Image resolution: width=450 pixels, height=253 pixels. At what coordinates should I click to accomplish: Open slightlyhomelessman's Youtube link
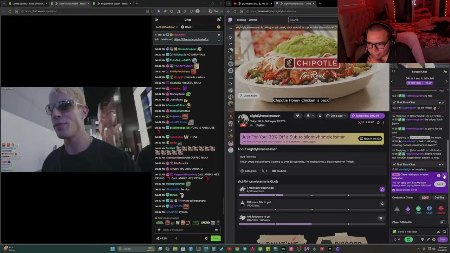[279, 171]
